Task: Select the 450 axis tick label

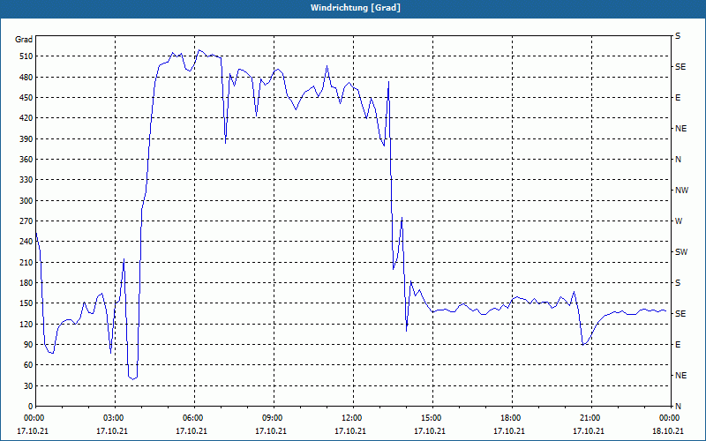Action: pos(26,98)
